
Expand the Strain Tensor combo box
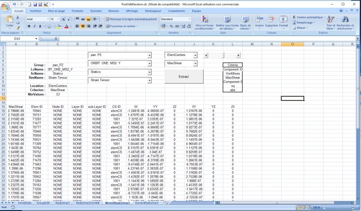[x=149, y=80]
